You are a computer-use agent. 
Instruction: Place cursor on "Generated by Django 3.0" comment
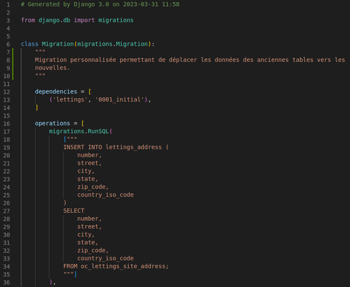click(x=67, y=4)
